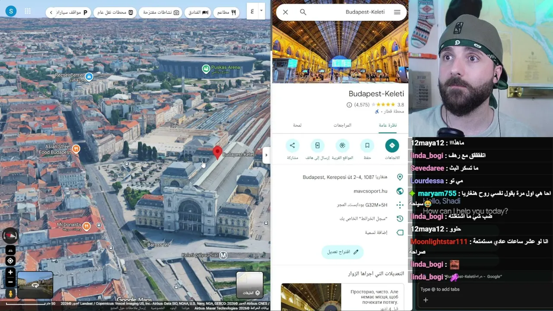Select the Parking chip (مواقف سيارات)
This screenshot has height=311, width=553.
(x=72, y=13)
